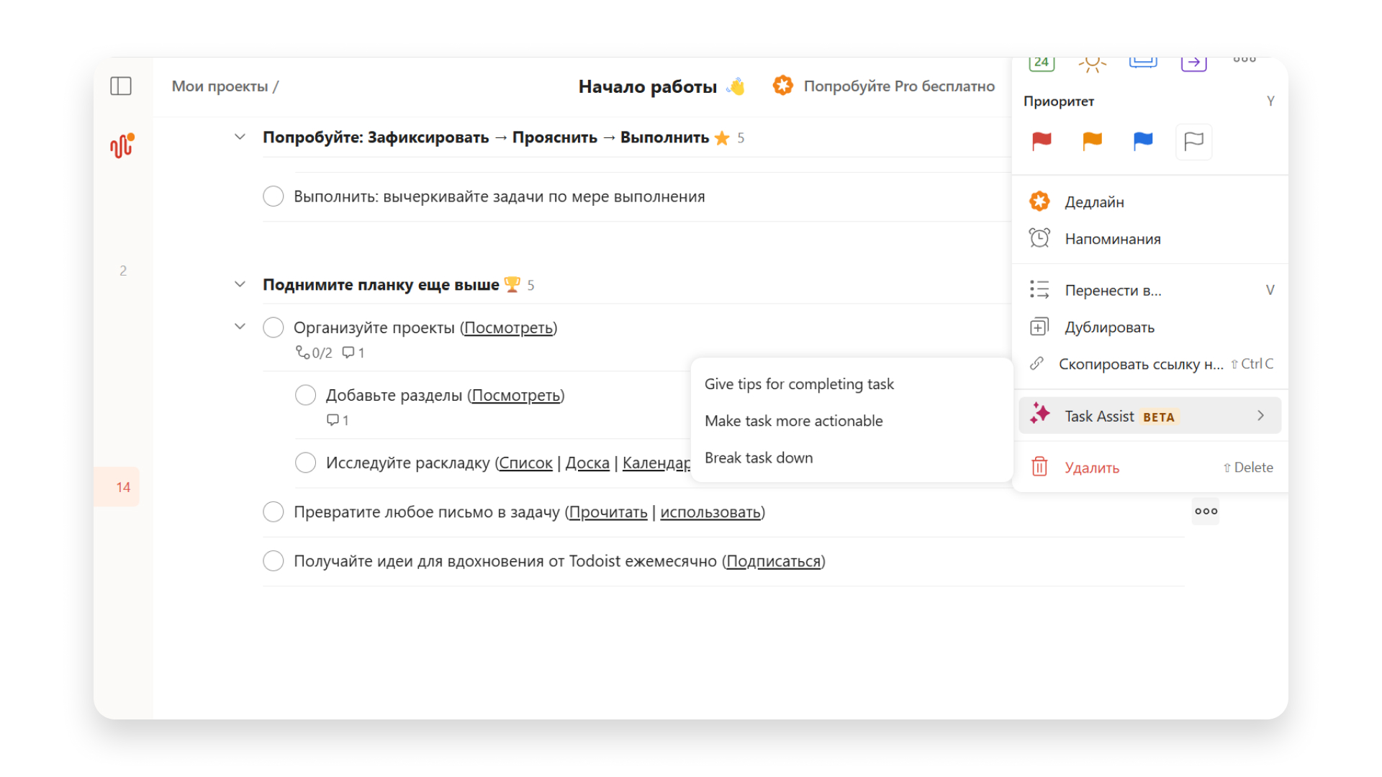Collapse the 'Попробуйте: Зафиксировать' section

240,137
